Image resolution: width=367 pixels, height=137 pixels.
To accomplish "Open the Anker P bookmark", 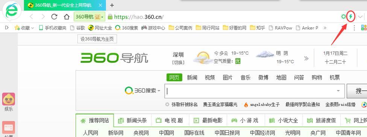I will tap(307, 28).
